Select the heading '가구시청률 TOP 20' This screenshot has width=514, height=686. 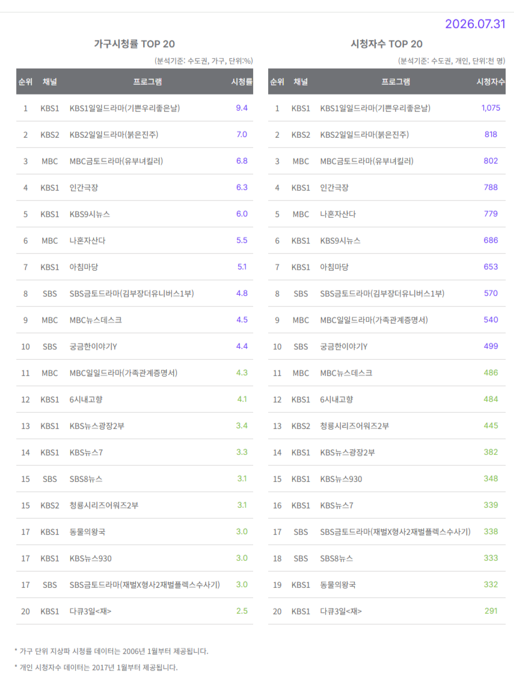pyautogui.click(x=134, y=44)
